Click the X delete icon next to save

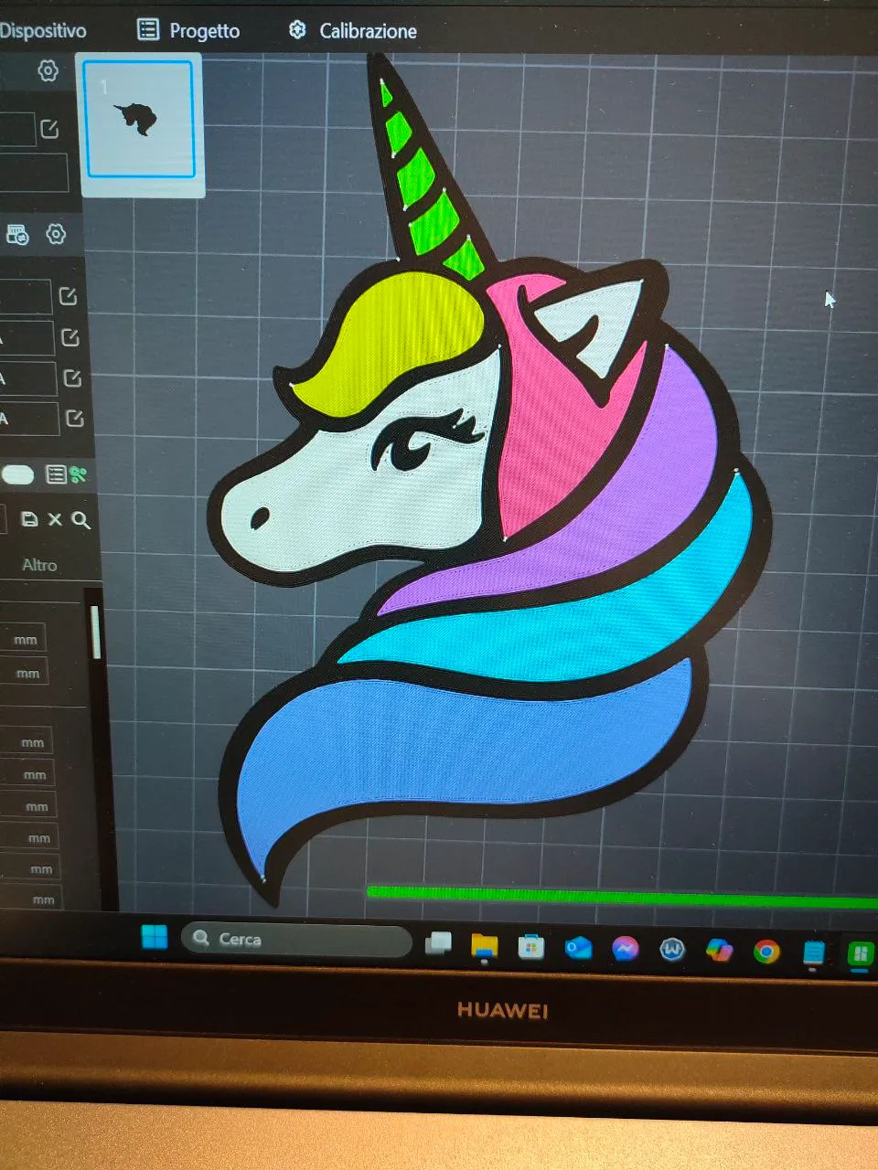55,519
